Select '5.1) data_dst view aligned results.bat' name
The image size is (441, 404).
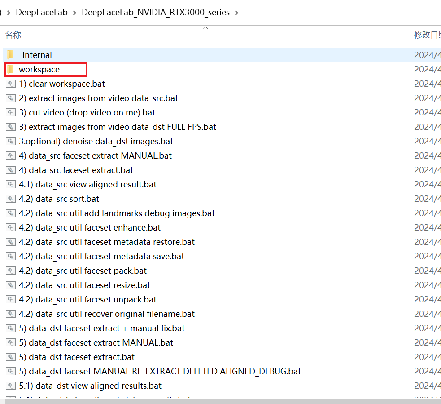pyautogui.click(x=90, y=386)
